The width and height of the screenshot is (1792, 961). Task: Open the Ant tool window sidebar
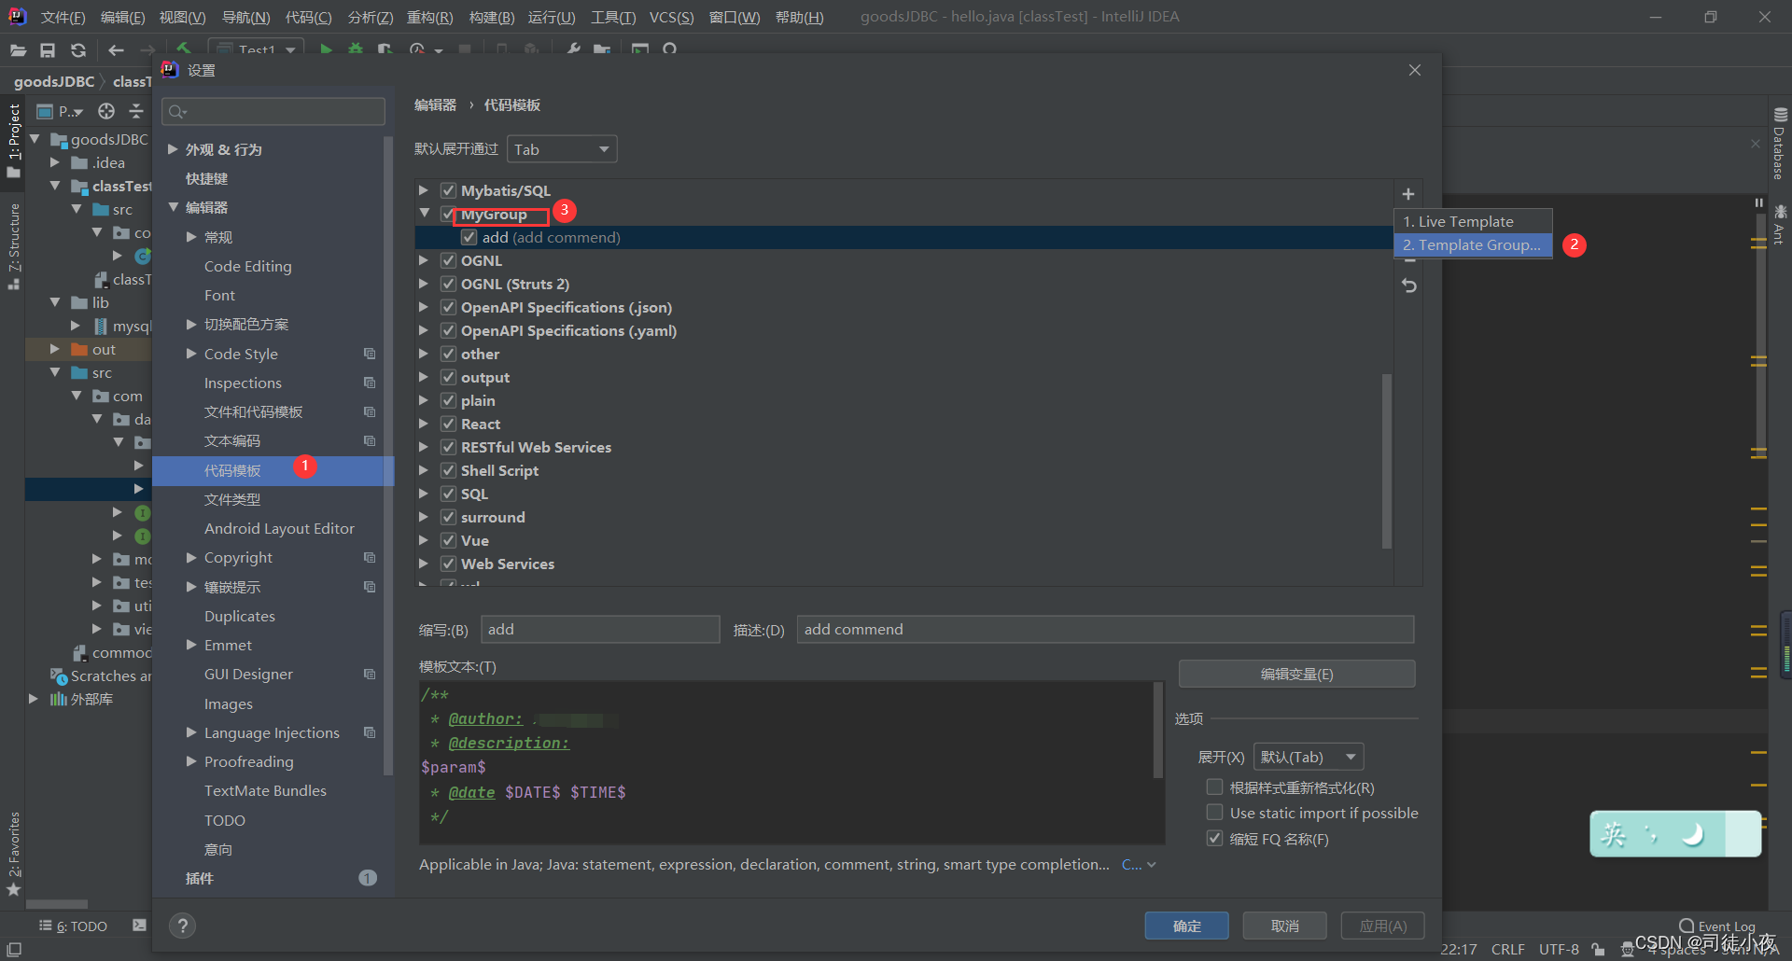coord(1779,224)
